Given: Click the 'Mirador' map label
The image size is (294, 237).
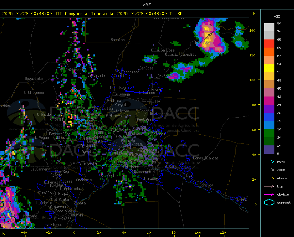Looking at the screenshot, I should click(x=151, y=179).
